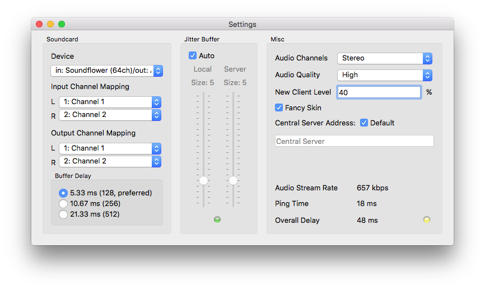This screenshot has height=290, width=485.
Task: Close the Settings window with red button
Action: (39, 24)
